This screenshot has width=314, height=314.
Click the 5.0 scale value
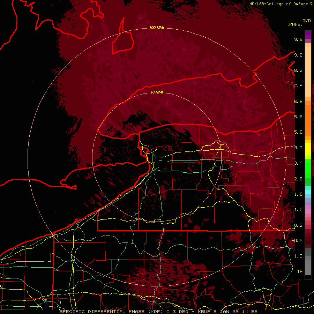298,132
